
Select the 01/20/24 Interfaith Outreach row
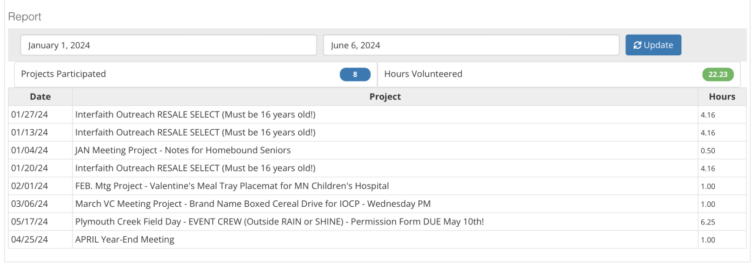point(199,169)
